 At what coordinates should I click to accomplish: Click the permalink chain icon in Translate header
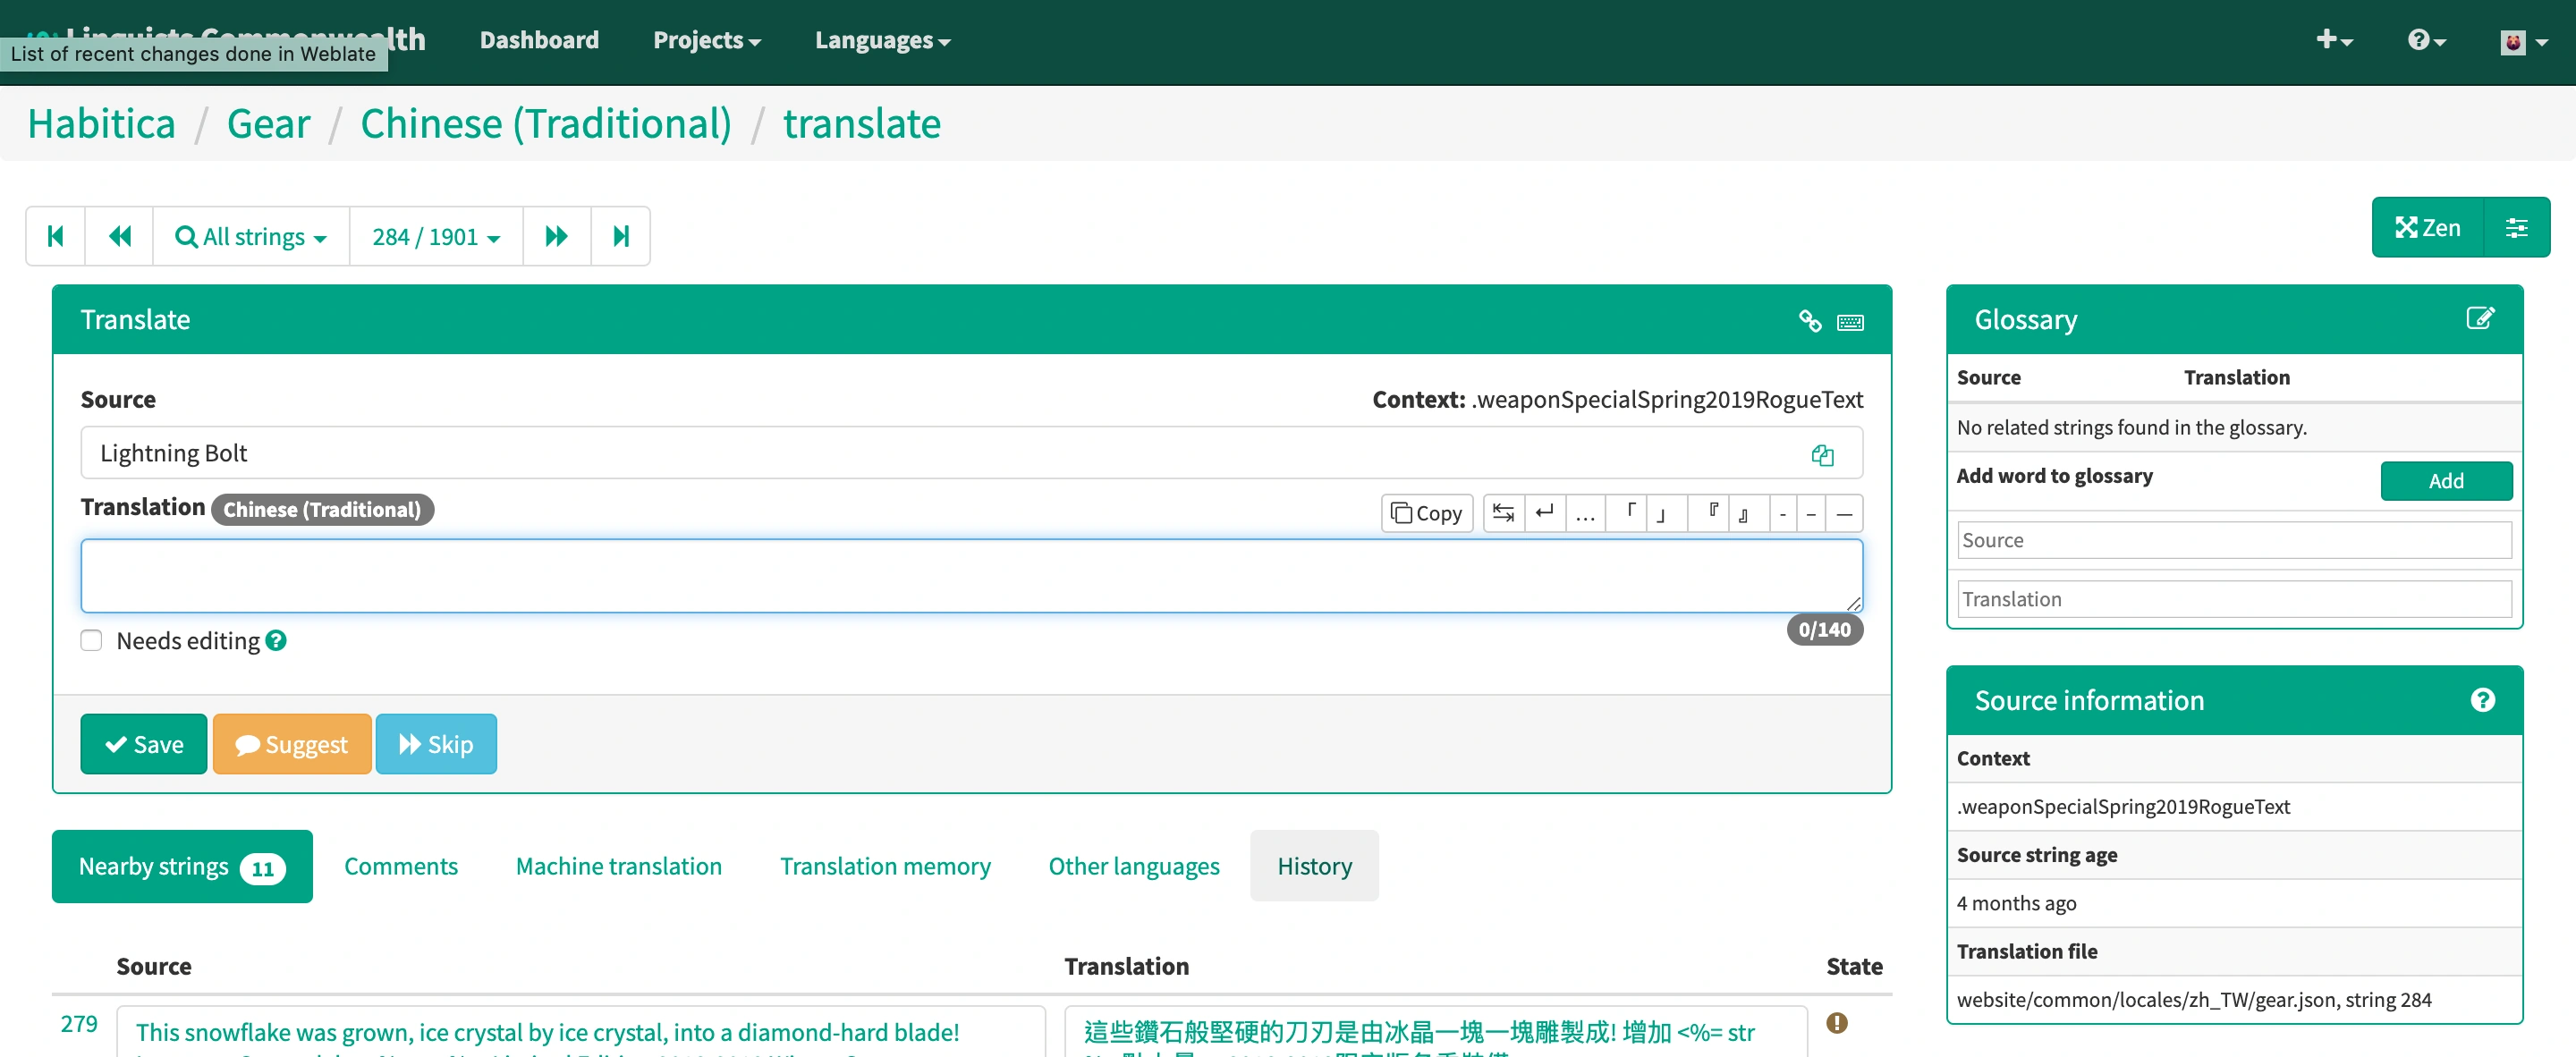click(x=1809, y=321)
